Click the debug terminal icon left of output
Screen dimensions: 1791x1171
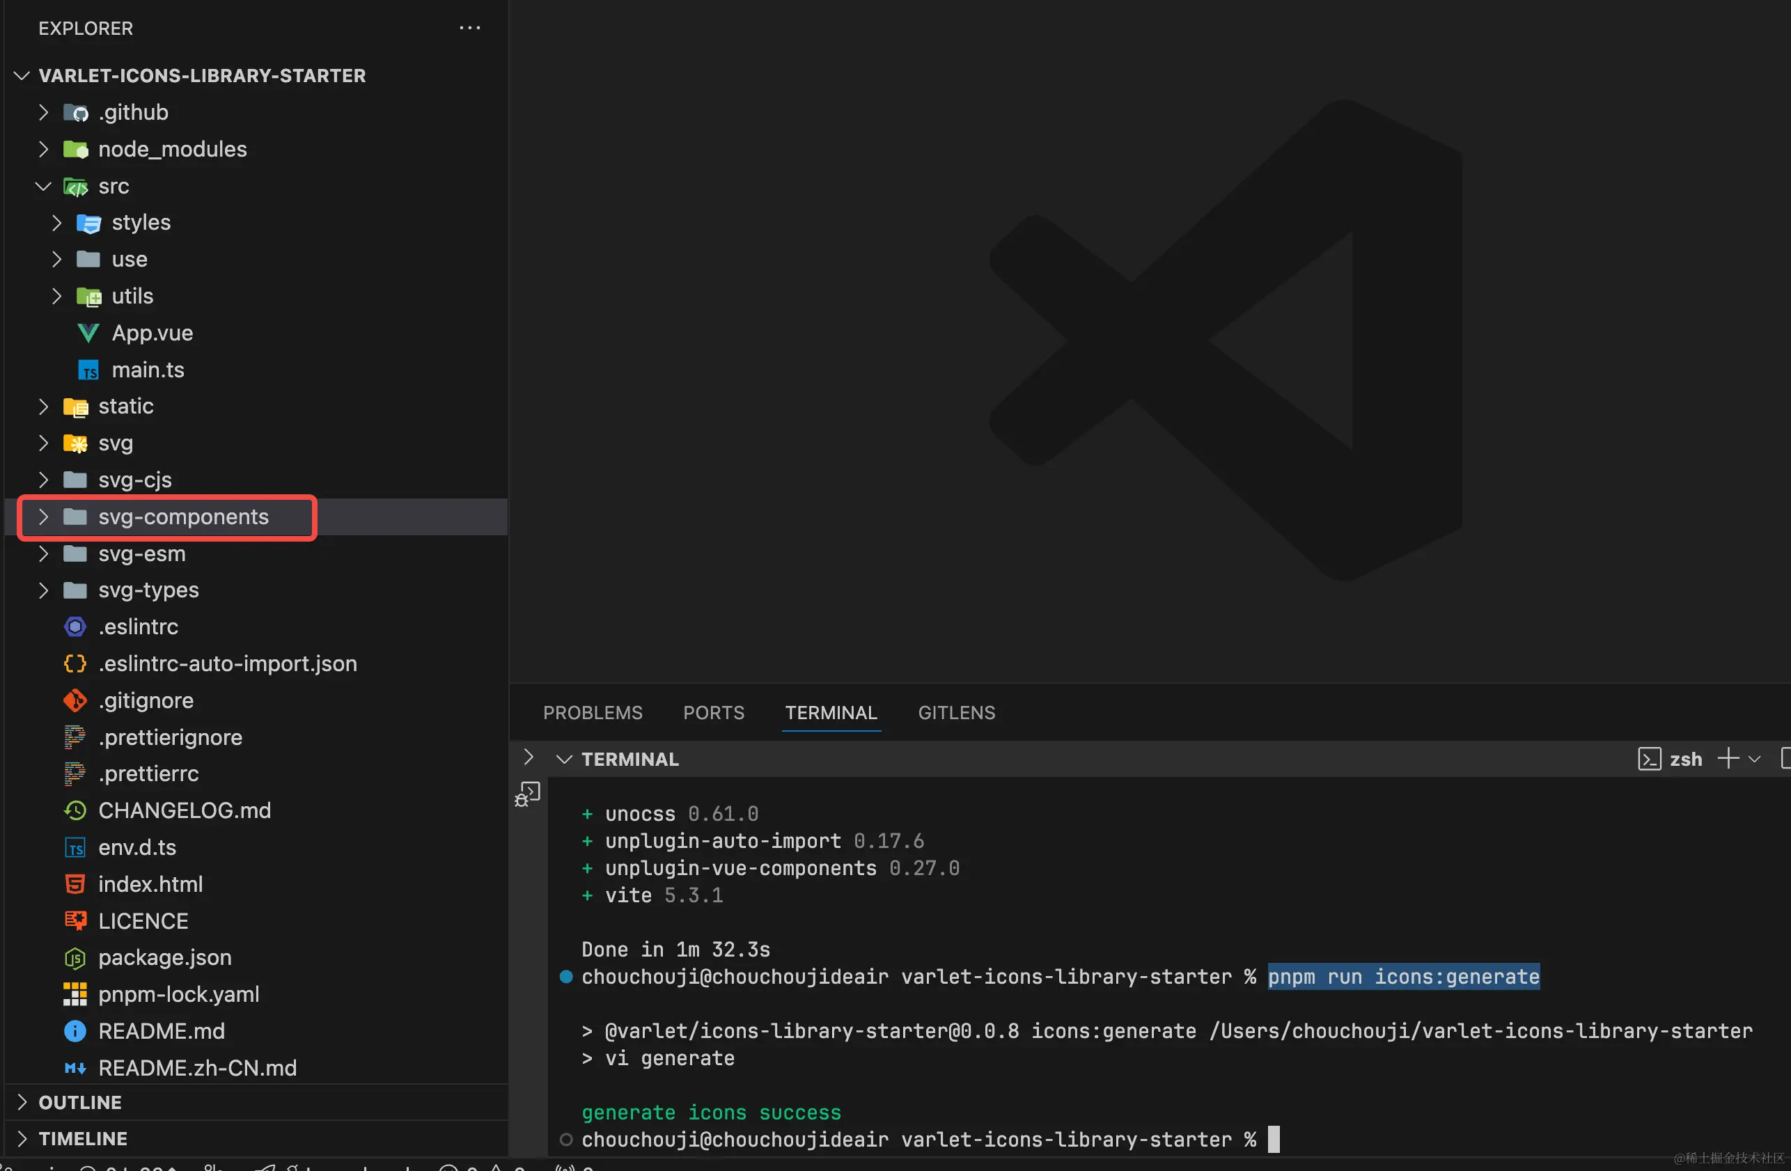click(528, 794)
